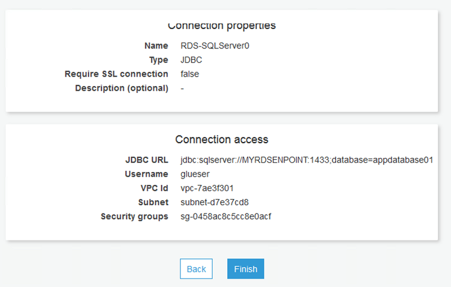Click the Connection properties heading
The width and height of the screenshot is (451, 287).
[222, 25]
